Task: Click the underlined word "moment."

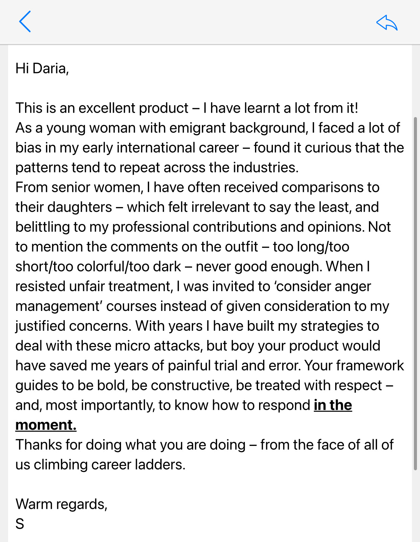Action: coord(46,425)
